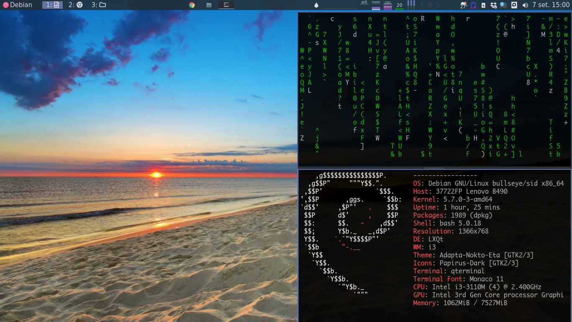This screenshot has width=572, height=322.
Task: Click the sun in the beach wallpaper
Action: click(156, 174)
